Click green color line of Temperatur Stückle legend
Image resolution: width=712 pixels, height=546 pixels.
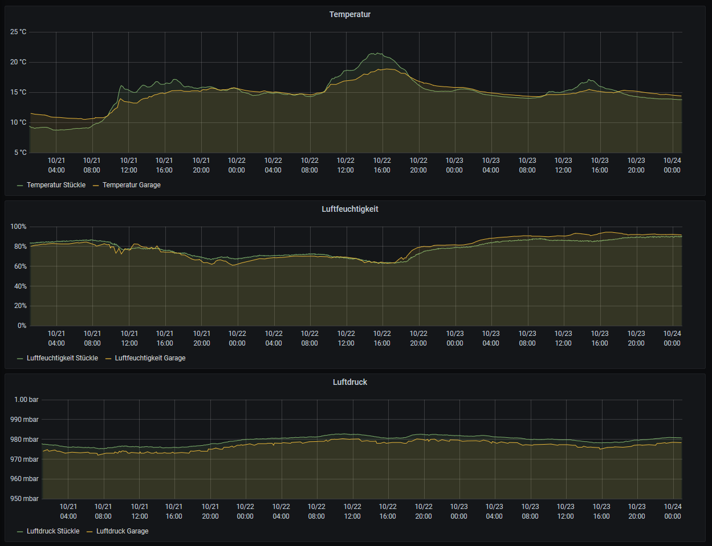pos(21,186)
